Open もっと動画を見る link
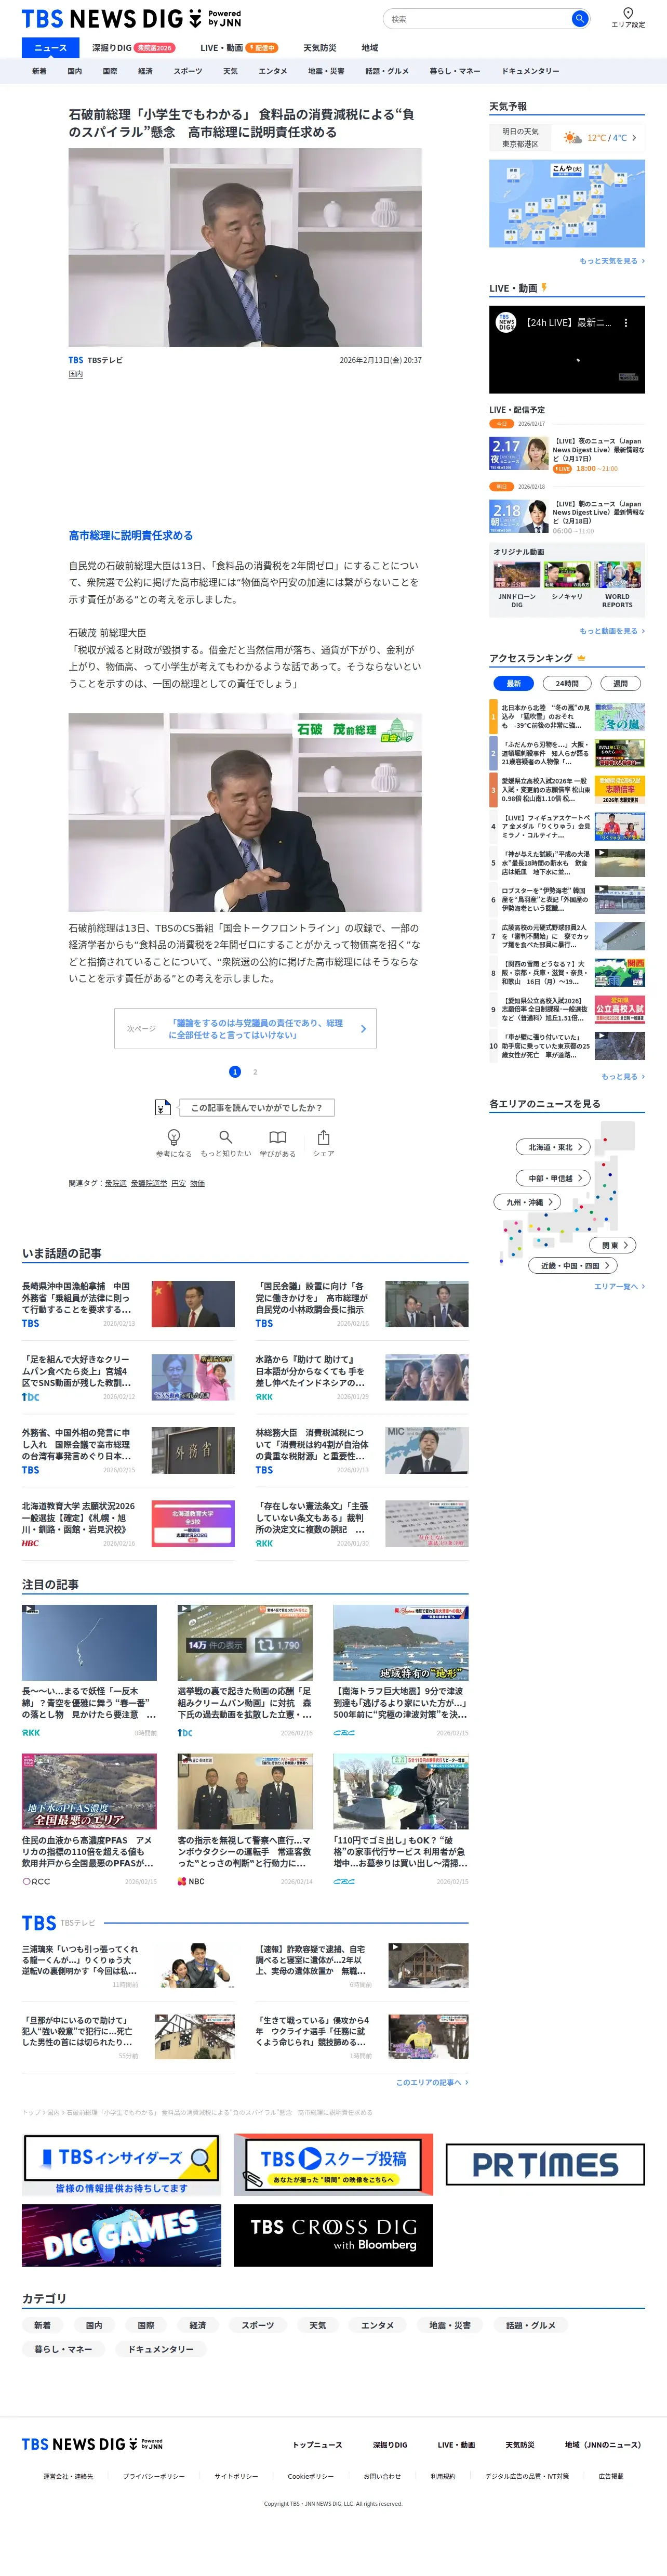 pyautogui.click(x=612, y=631)
